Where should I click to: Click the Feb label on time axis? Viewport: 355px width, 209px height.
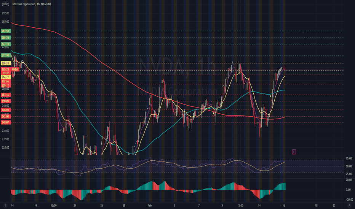click(150, 206)
